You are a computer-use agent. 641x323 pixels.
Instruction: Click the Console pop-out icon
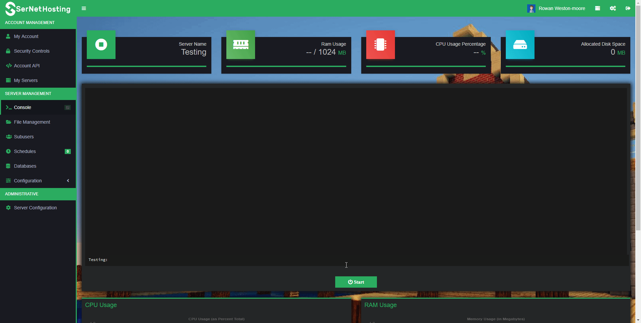click(x=67, y=107)
